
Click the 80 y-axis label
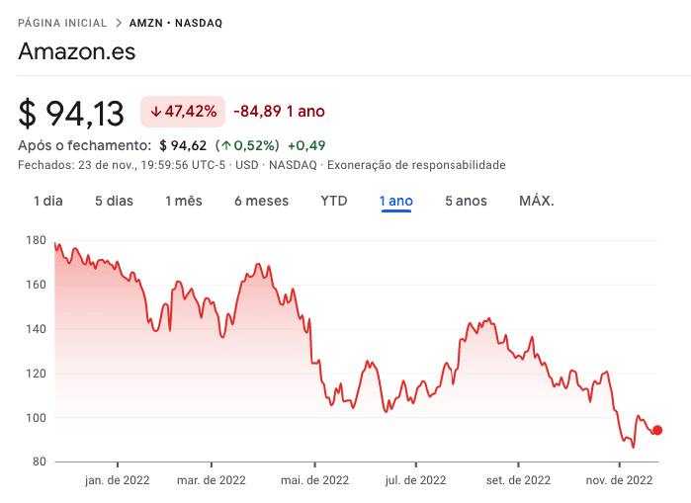click(39, 461)
